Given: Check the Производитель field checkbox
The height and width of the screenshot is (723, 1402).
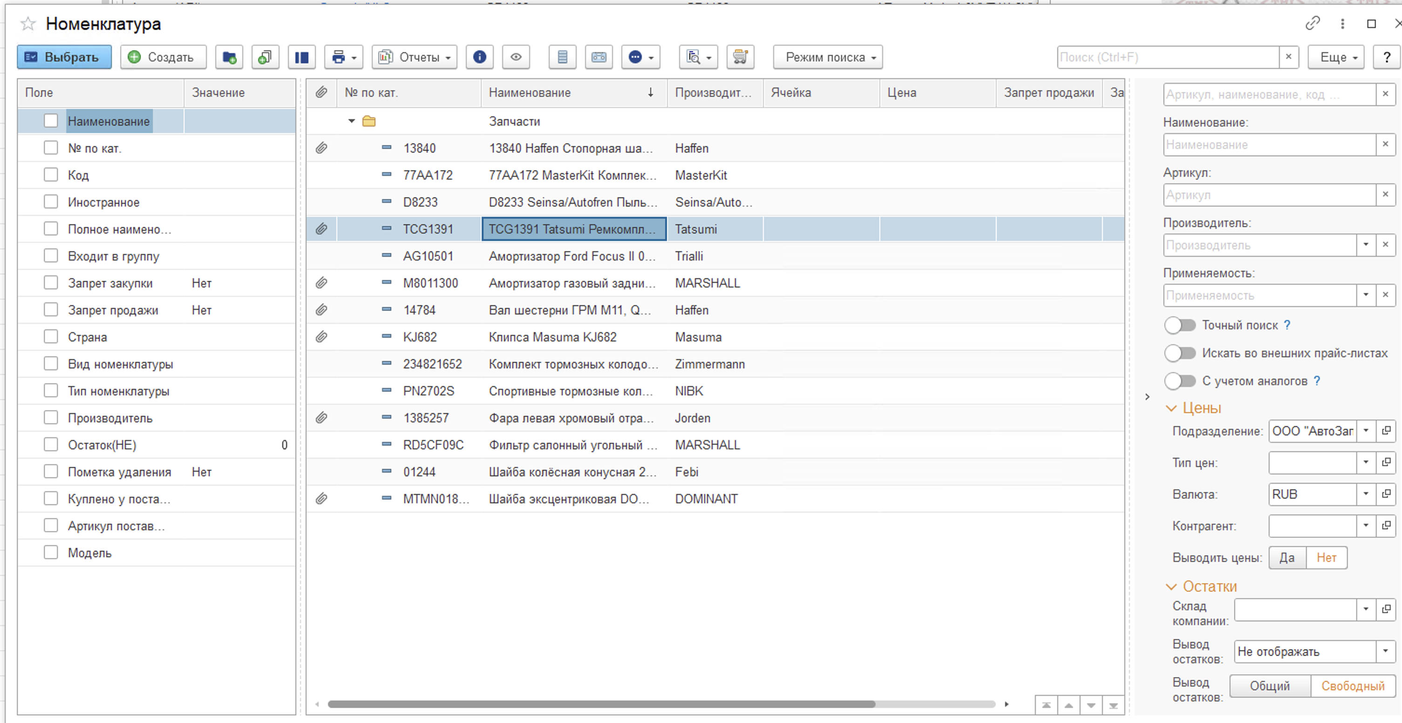Looking at the screenshot, I should [51, 417].
